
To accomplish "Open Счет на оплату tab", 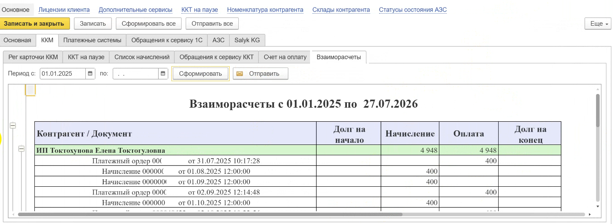I will click(285, 57).
